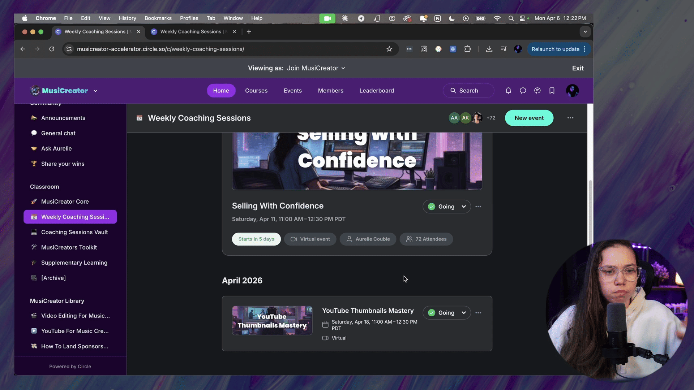This screenshot has height=390, width=694.
Task: Bookmark this page with star icon
Action: (389, 49)
